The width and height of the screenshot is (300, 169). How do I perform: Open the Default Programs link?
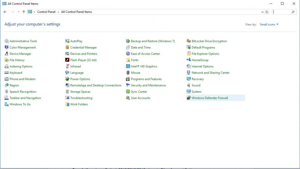pyautogui.click(x=203, y=47)
